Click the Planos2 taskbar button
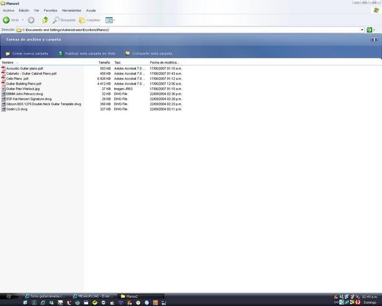 [141, 296]
